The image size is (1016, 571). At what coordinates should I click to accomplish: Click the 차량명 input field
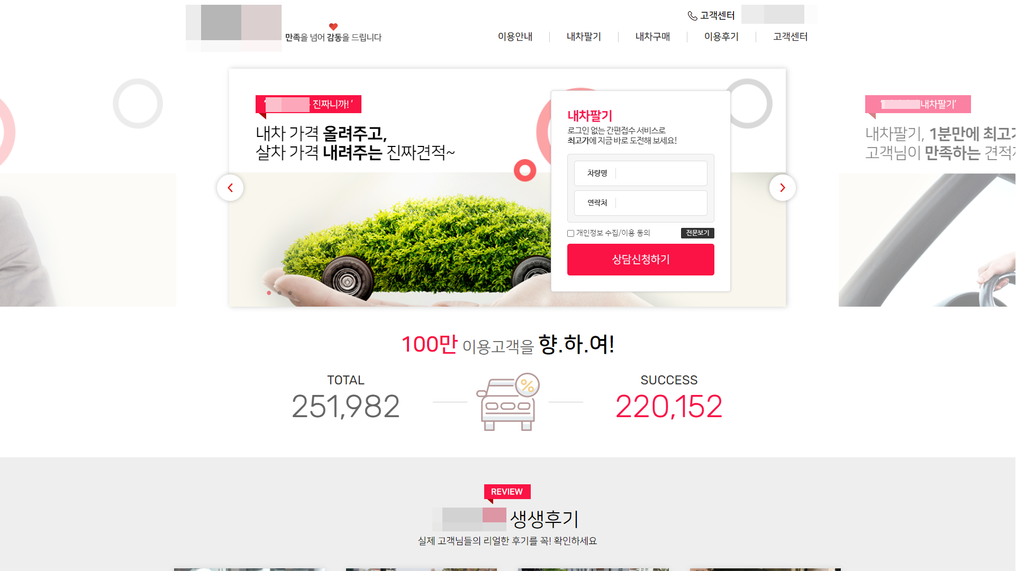[641, 173]
